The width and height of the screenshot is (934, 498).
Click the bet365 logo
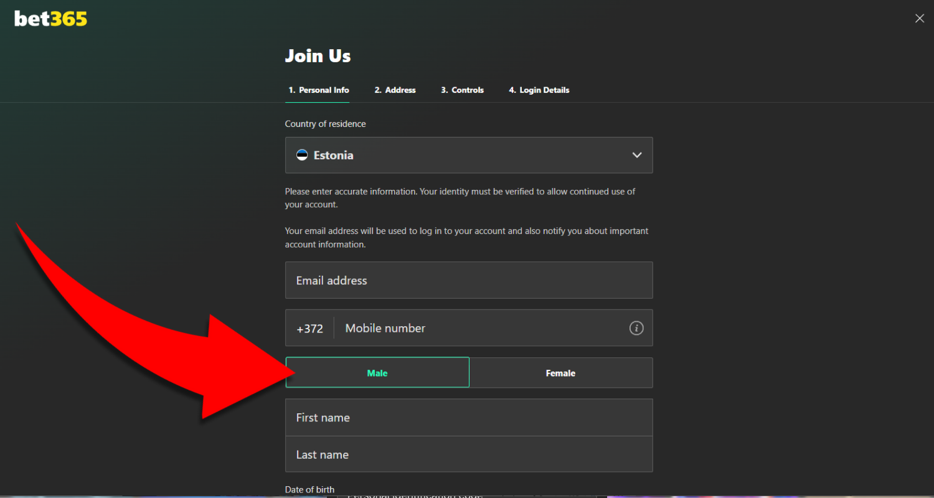[51, 19]
